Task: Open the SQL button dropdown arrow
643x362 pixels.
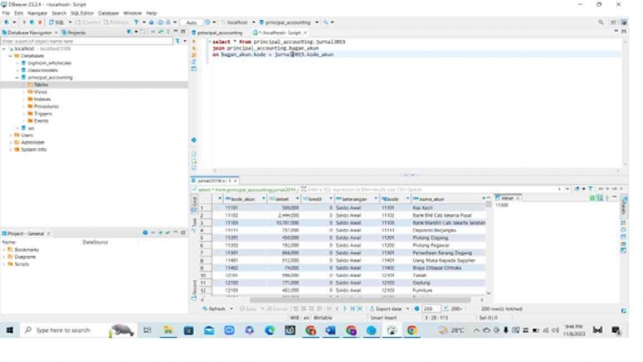Action: click(x=70, y=23)
